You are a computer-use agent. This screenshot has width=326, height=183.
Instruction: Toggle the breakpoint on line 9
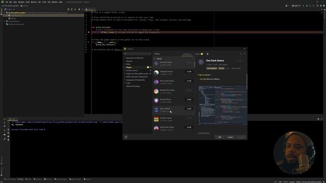click(89, 33)
